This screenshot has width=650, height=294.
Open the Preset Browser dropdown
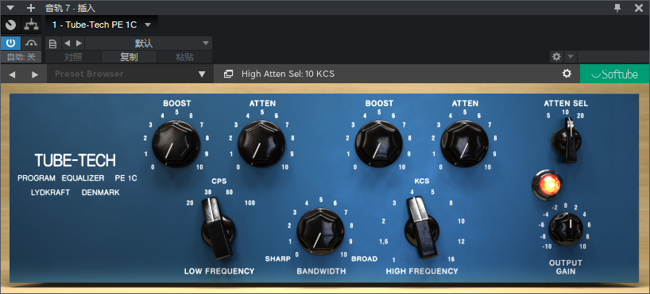pos(130,74)
